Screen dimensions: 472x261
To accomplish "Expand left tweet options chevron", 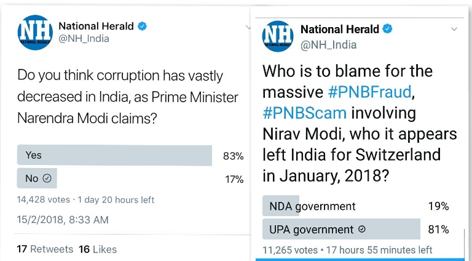I will [248, 28].
